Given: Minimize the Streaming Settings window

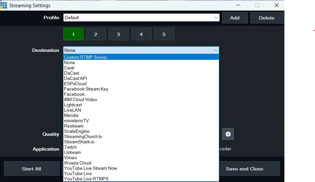Looking at the screenshot, I should [238, 5].
